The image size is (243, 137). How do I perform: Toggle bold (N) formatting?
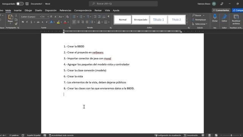click(23, 22)
